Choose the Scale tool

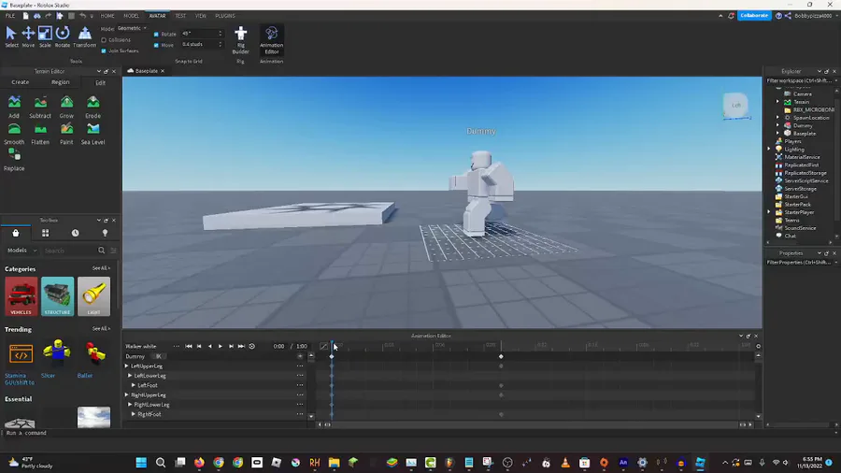pyautogui.click(x=45, y=37)
